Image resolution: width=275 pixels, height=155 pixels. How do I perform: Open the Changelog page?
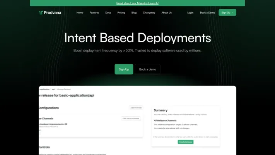point(149,12)
